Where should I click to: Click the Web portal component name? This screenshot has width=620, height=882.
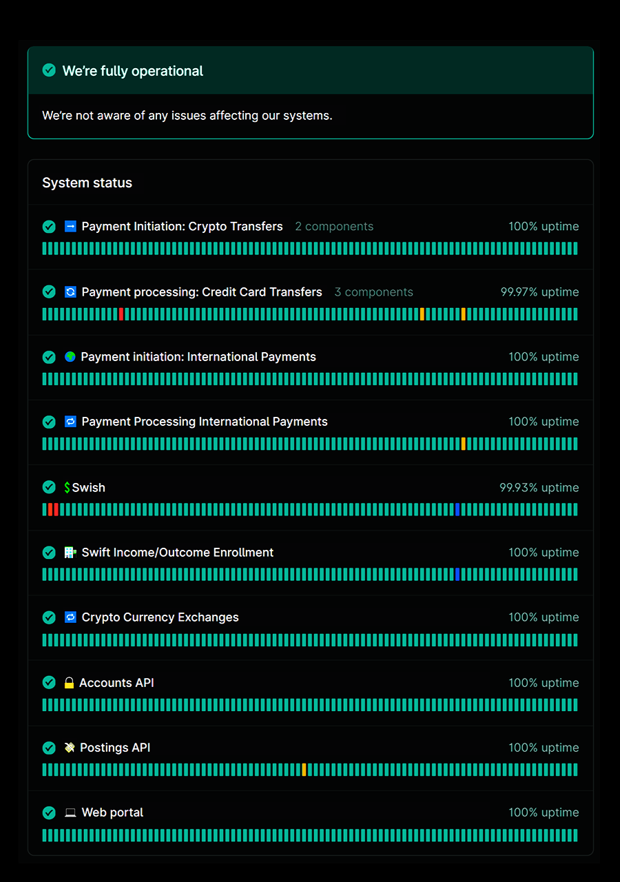tap(112, 812)
